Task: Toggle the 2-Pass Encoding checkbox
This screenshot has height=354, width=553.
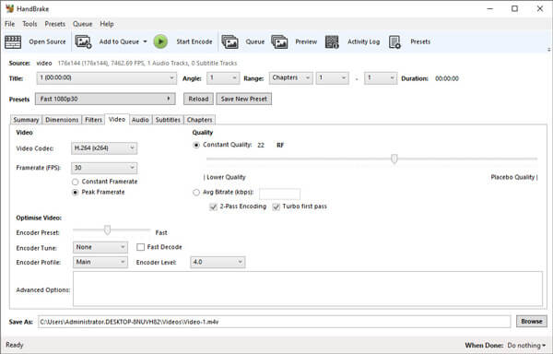Action: pos(213,206)
